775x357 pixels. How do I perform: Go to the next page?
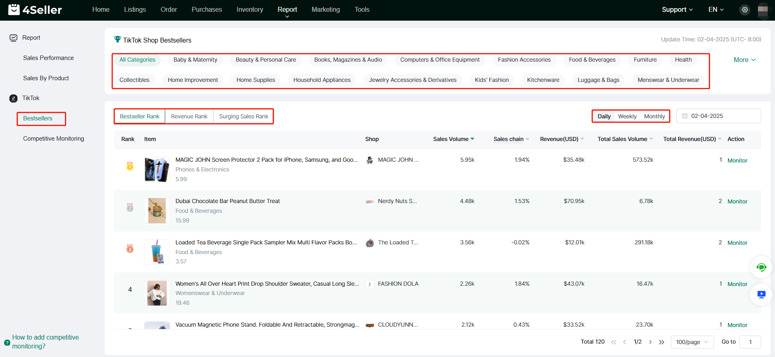coord(650,342)
